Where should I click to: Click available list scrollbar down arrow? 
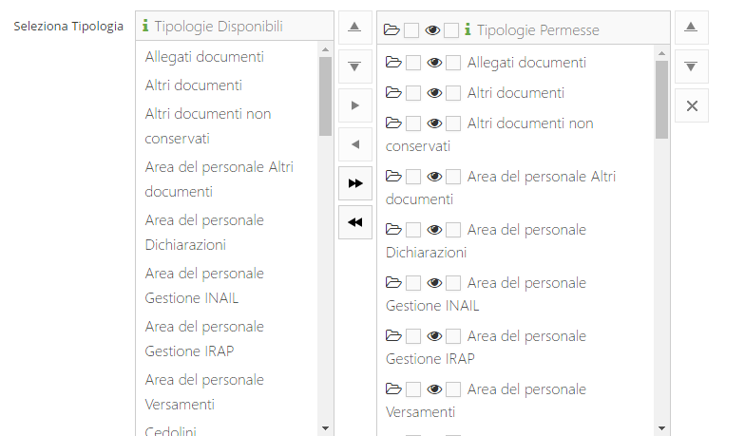pos(325,428)
